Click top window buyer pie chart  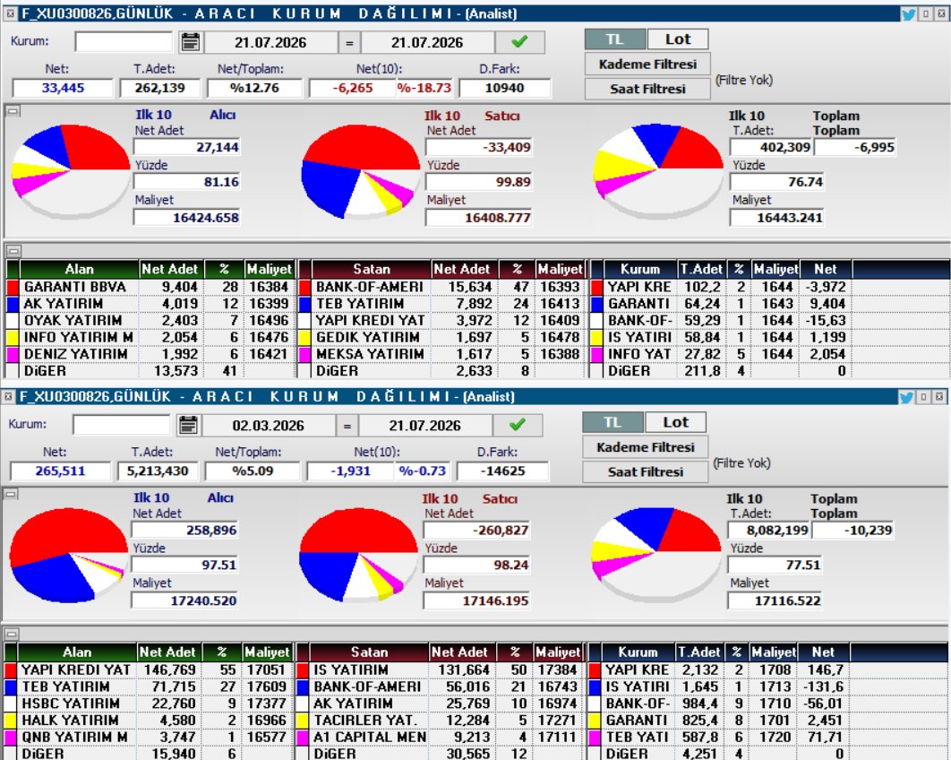(x=71, y=170)
